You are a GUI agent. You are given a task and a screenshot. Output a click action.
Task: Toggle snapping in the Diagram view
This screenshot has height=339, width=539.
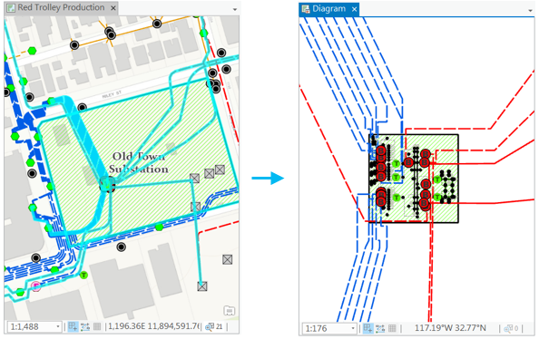367,328
